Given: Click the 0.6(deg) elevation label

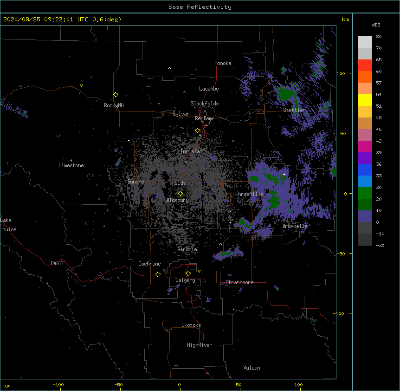Looking at the screenshot, I should tap(107, 20).
